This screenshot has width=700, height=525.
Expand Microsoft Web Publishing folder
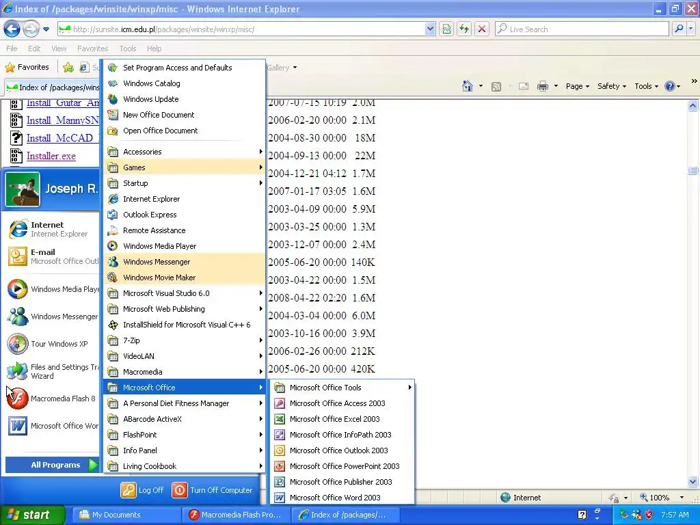coord(185,309)
